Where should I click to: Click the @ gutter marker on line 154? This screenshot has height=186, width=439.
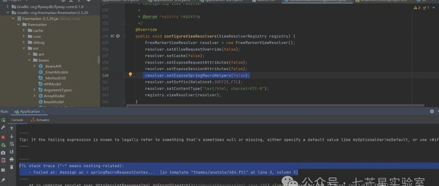tap(118, 36)
